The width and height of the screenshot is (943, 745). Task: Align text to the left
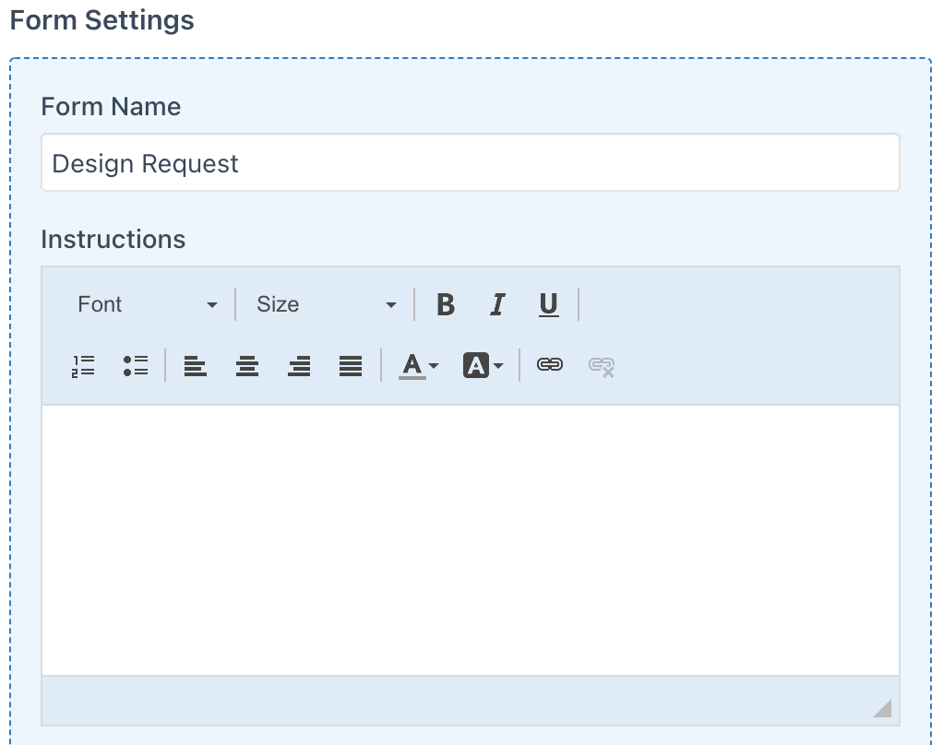pyautogui.click(x=196, y=366)
